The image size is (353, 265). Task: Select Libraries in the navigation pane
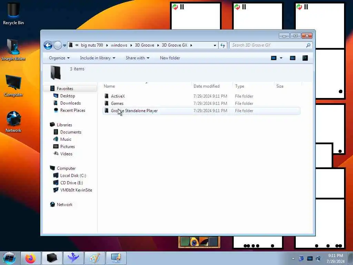64,125
